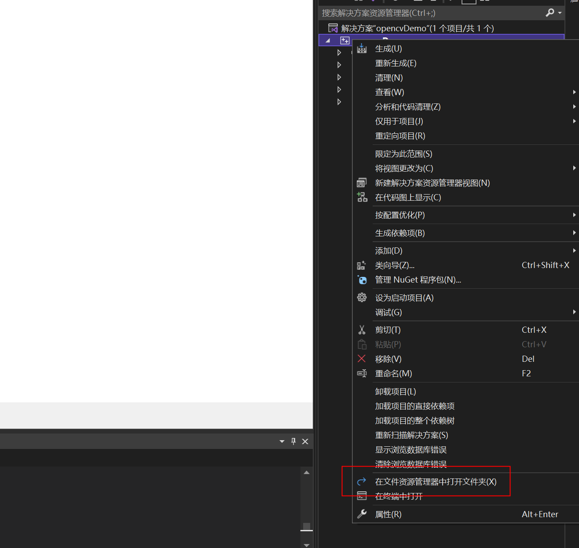The width and height of the screenshot is (579, 548).
Task: Collapse the opencvDemo project node triangle
Action: 327,40
